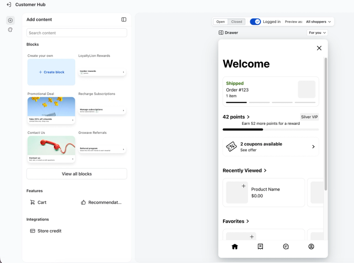354x263 pixels.
Task: Toggle the Logged in switch
Action: [255, 22]
